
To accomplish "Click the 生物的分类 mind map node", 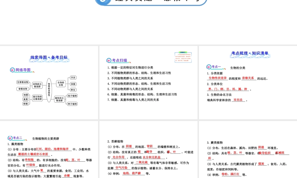I will 61,84.
